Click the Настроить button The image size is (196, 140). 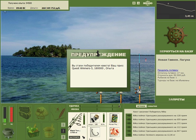[x=74, y=137]
